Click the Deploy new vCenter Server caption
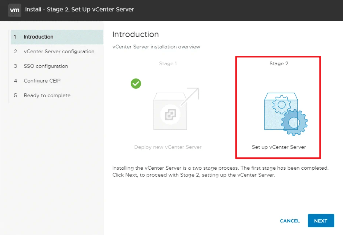This screenshot has height=235, width=343. [x=168, y=147]
